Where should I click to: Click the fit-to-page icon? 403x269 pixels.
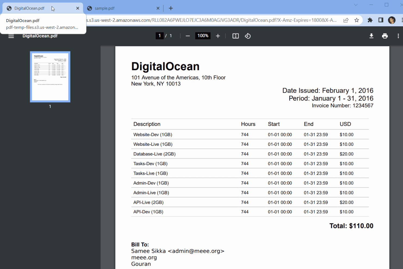point(235,36)
